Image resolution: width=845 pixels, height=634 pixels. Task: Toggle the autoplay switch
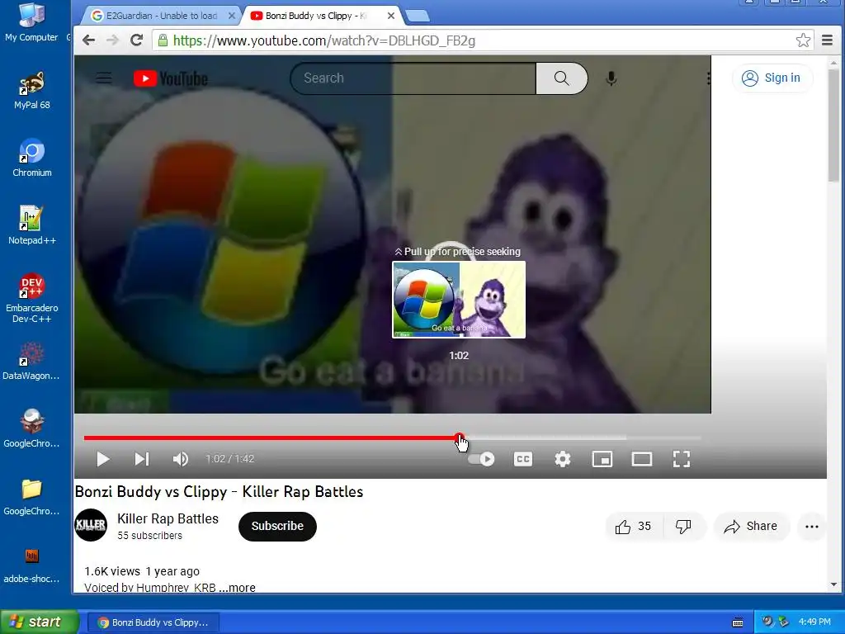point(481,459)
